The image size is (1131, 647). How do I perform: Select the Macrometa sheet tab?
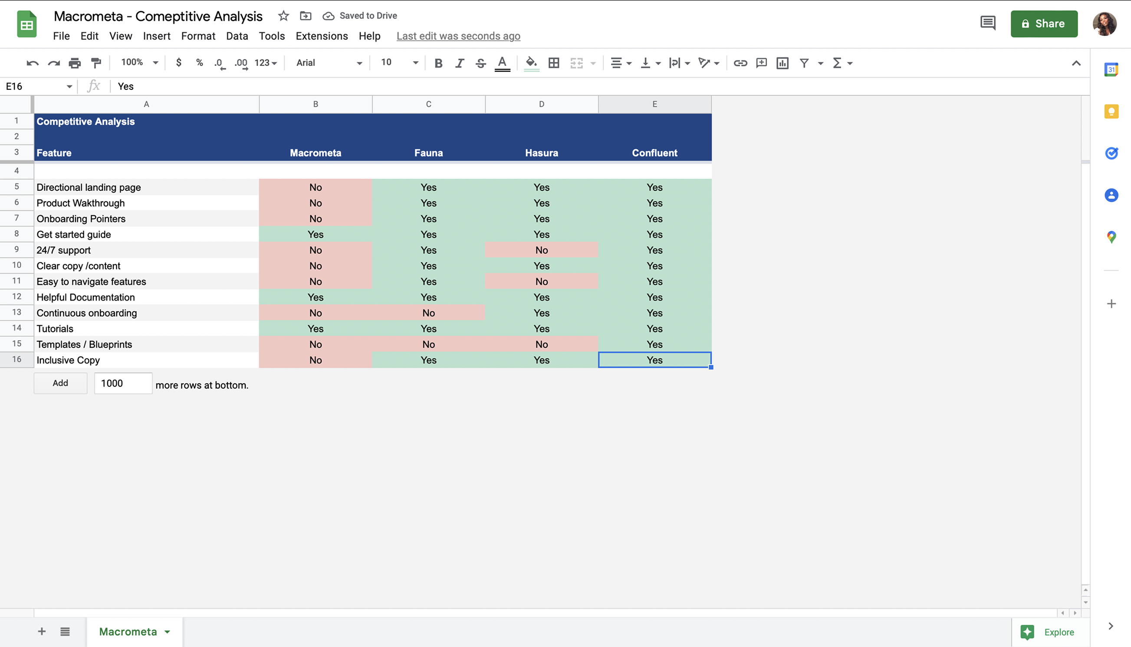pos(134,632)
